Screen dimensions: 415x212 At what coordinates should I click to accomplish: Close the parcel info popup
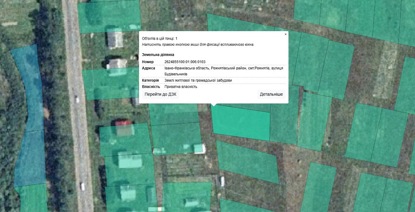[286, 35]
